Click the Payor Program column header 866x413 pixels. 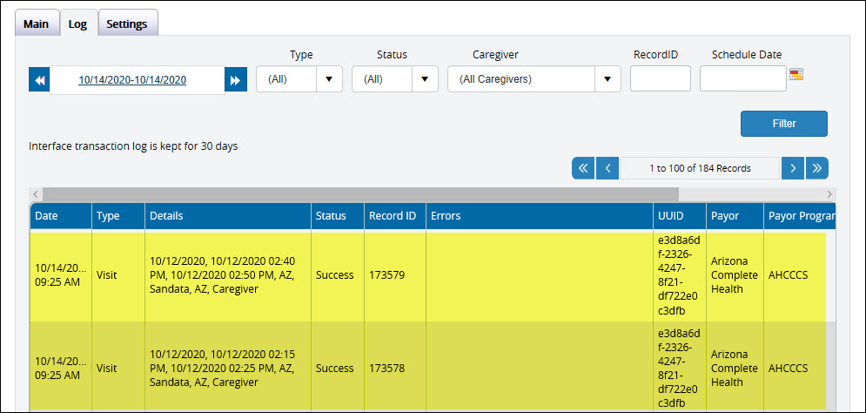pyautogui.click(x=799, y=216)
